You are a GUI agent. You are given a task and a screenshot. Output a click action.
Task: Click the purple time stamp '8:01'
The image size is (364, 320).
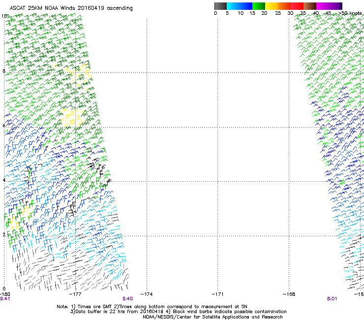tap(332, 299)
